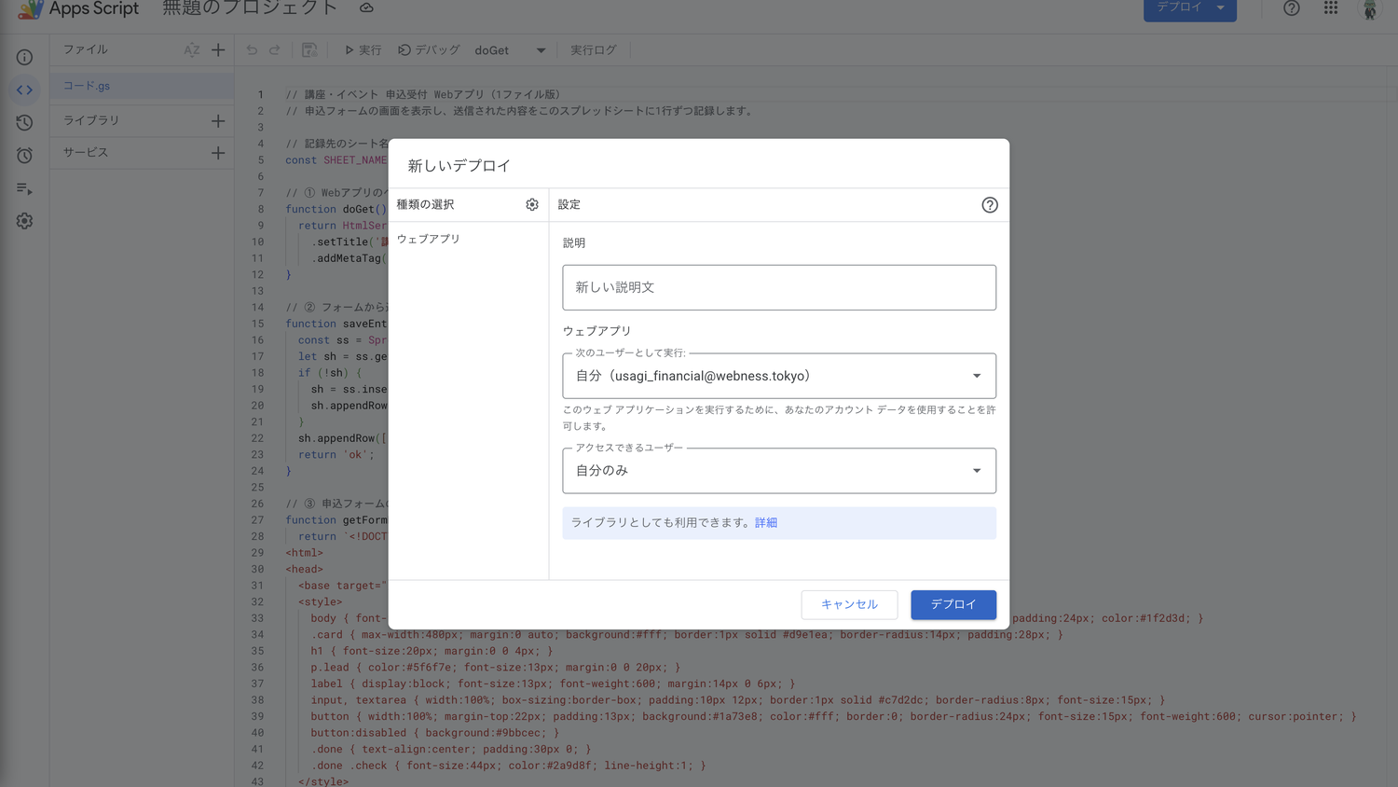Viewport: 1398px width, 787px height.
Task: Add a service with the plus icon
Action: pos(218,153)
